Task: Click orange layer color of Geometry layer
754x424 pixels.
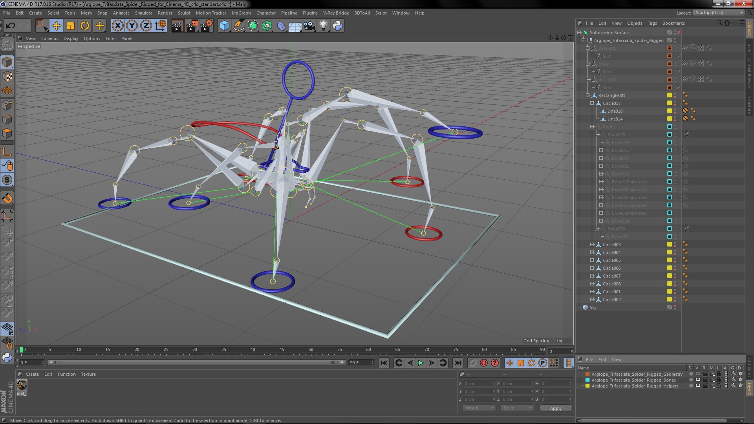Action: pyautogui.click(x=587, y=374)
